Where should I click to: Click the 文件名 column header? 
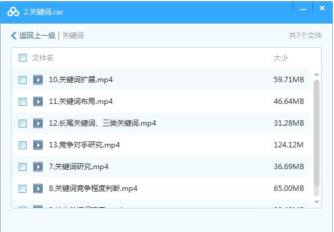[x=43, y=58]
